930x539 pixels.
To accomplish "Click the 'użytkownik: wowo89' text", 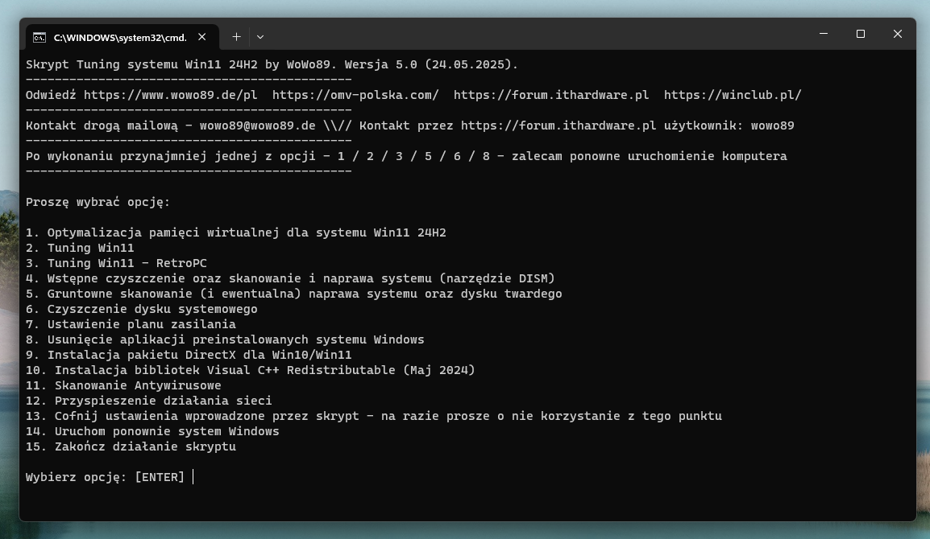I will (x=729, y=125).
